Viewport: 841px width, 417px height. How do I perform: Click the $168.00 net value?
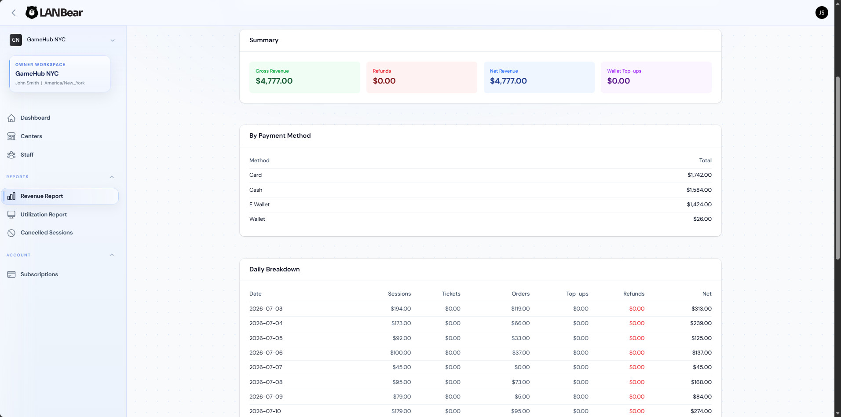pyautogui.click(x=701, y=382)
